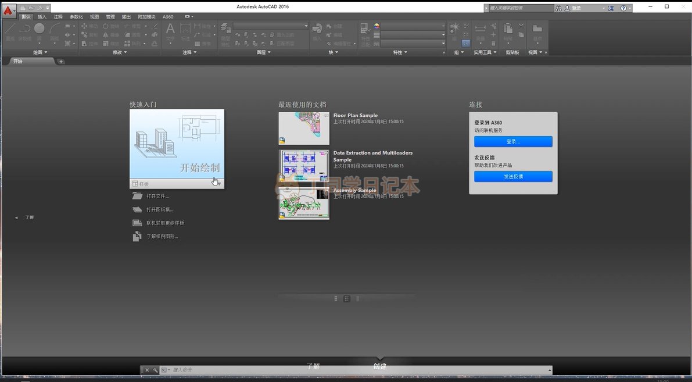Image resolution: width=692 pixels, height=382 pixels.
Task: Open the A360 ribbon tab
Action: (x=168, y=17)
